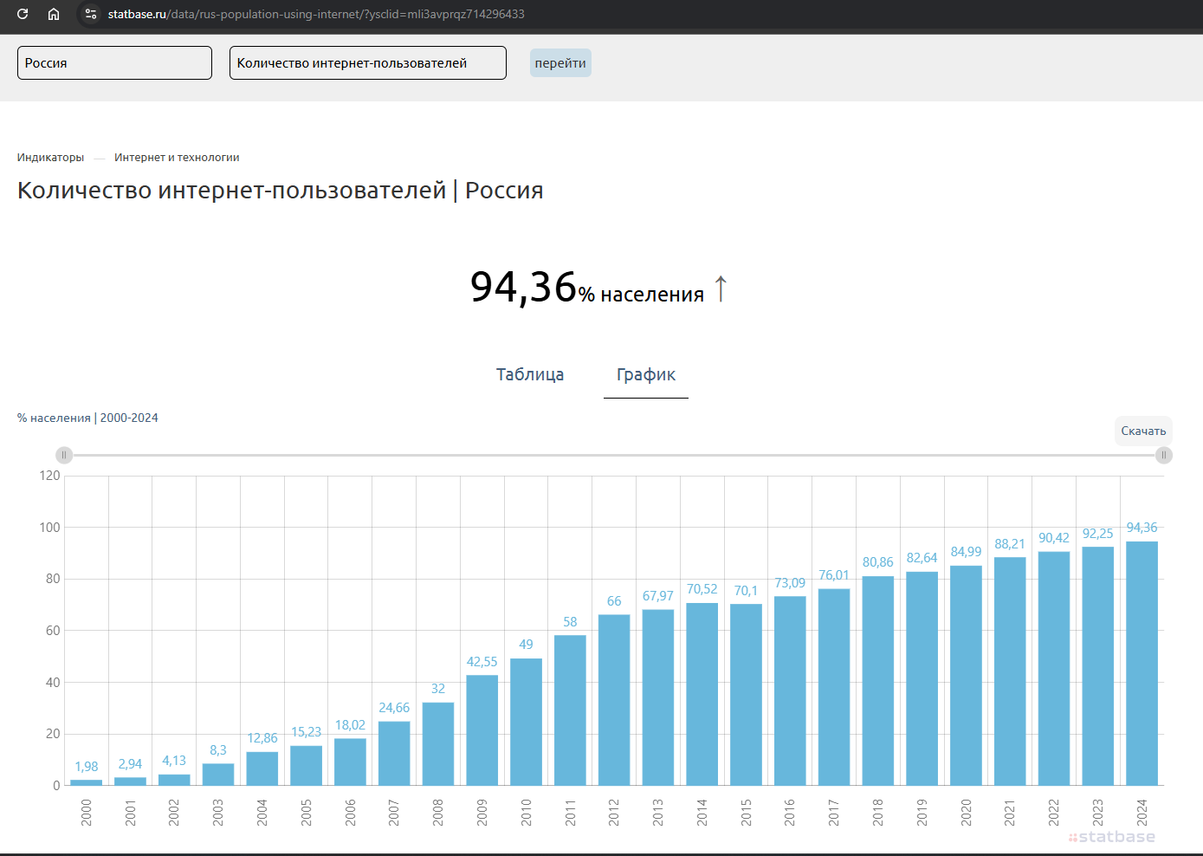Click the statbase watermark logo
Viewport: 1203px width, 856px height.
click(1112, 837)
